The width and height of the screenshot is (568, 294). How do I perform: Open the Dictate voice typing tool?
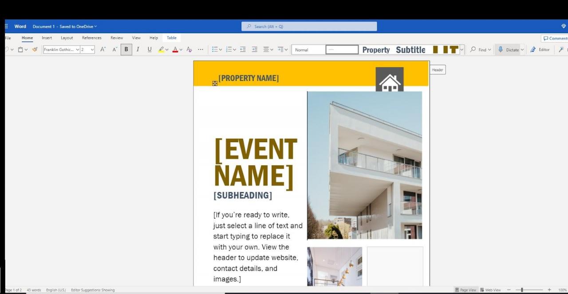tap(509, 49)
